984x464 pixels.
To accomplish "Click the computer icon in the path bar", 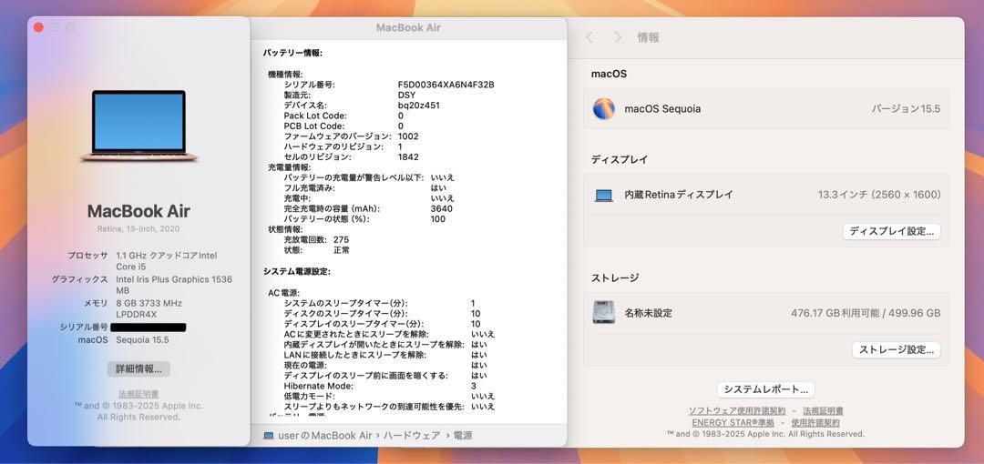I will [x=269, y=435].
